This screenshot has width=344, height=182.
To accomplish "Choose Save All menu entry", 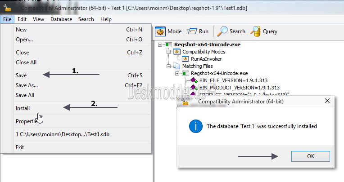I will (82, 95).
